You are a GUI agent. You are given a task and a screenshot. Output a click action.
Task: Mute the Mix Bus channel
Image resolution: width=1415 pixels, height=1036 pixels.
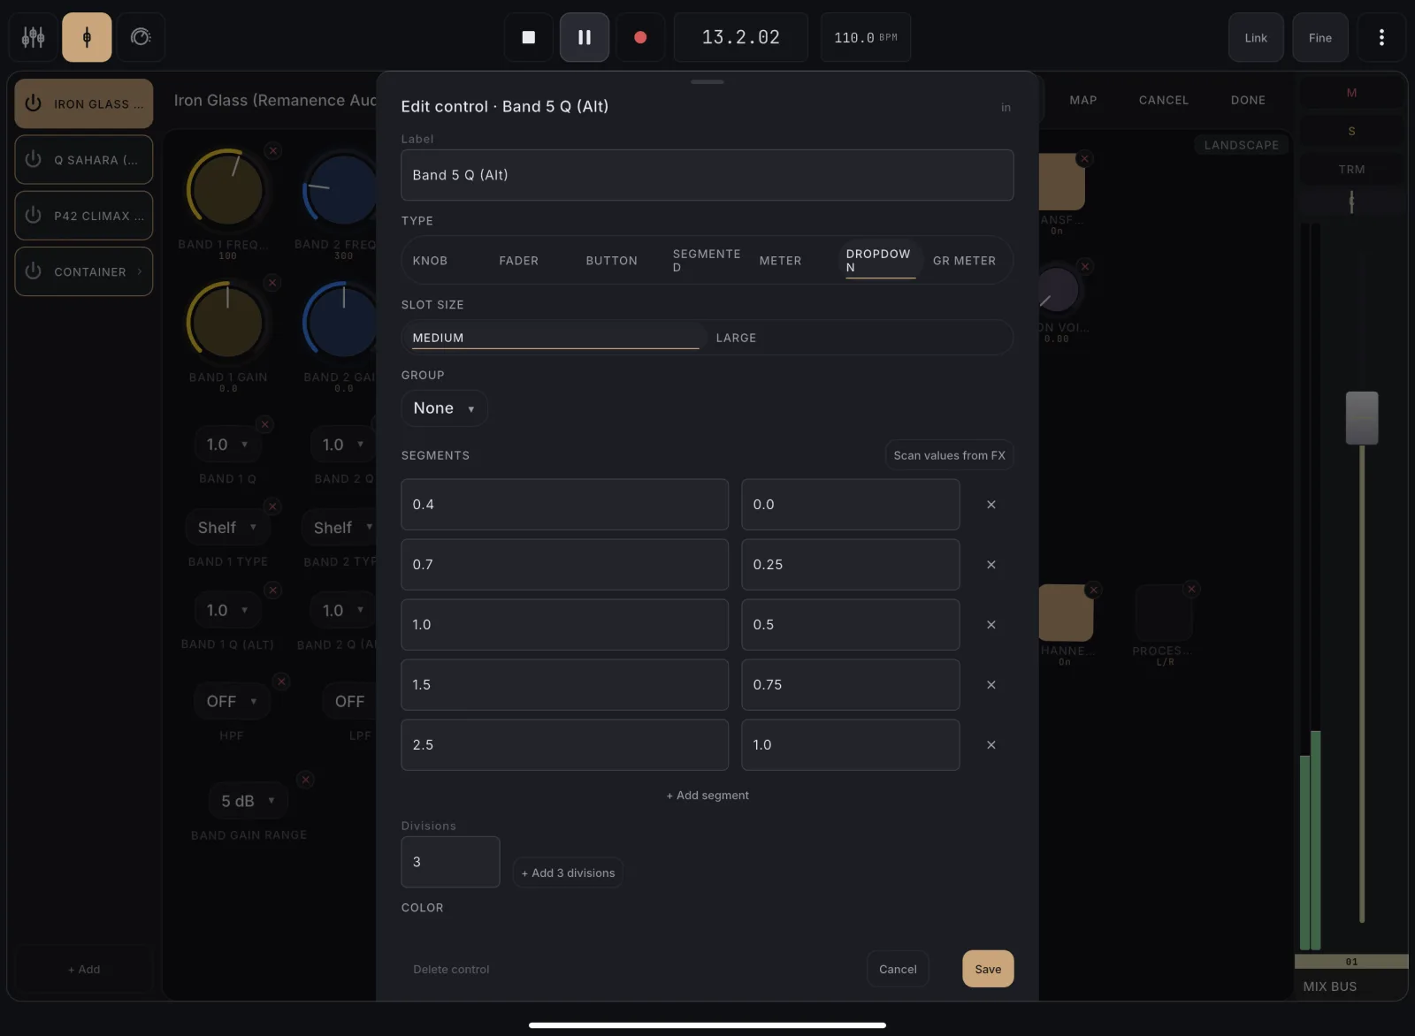[1351, 93]
